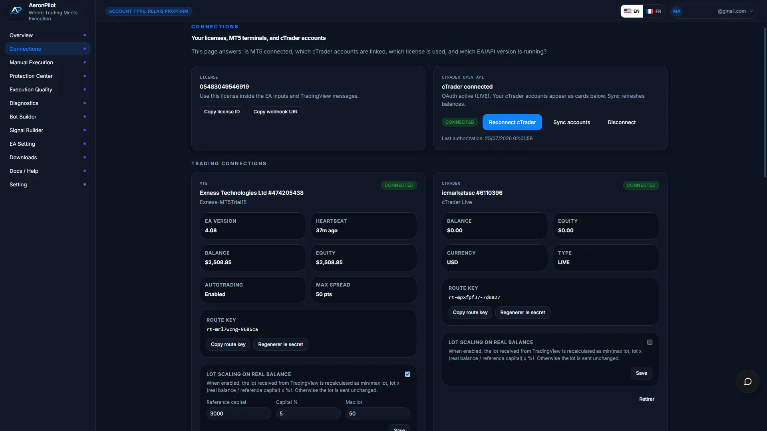The height and width of the screenshot is (431, 767).
Task: Click icmarketssc #6110396 title
Action: point(472,193)
